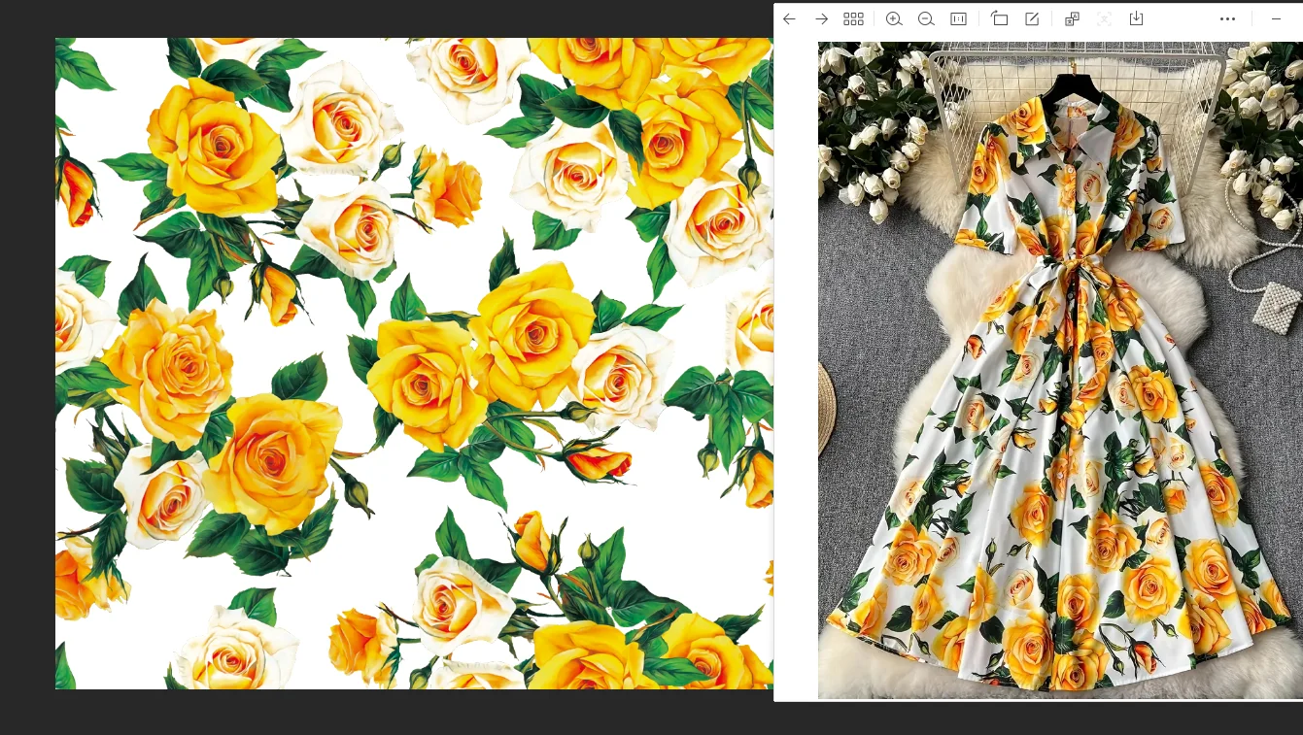Show image at actual 1:1 size
The image size is (1303, 735).
pyautogui.click(x=958, y=19)
